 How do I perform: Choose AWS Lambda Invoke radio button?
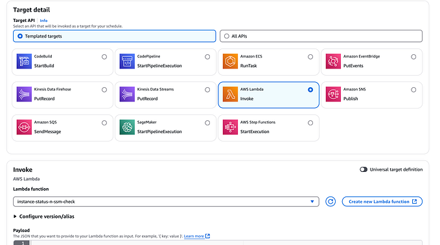pos(310,90)
